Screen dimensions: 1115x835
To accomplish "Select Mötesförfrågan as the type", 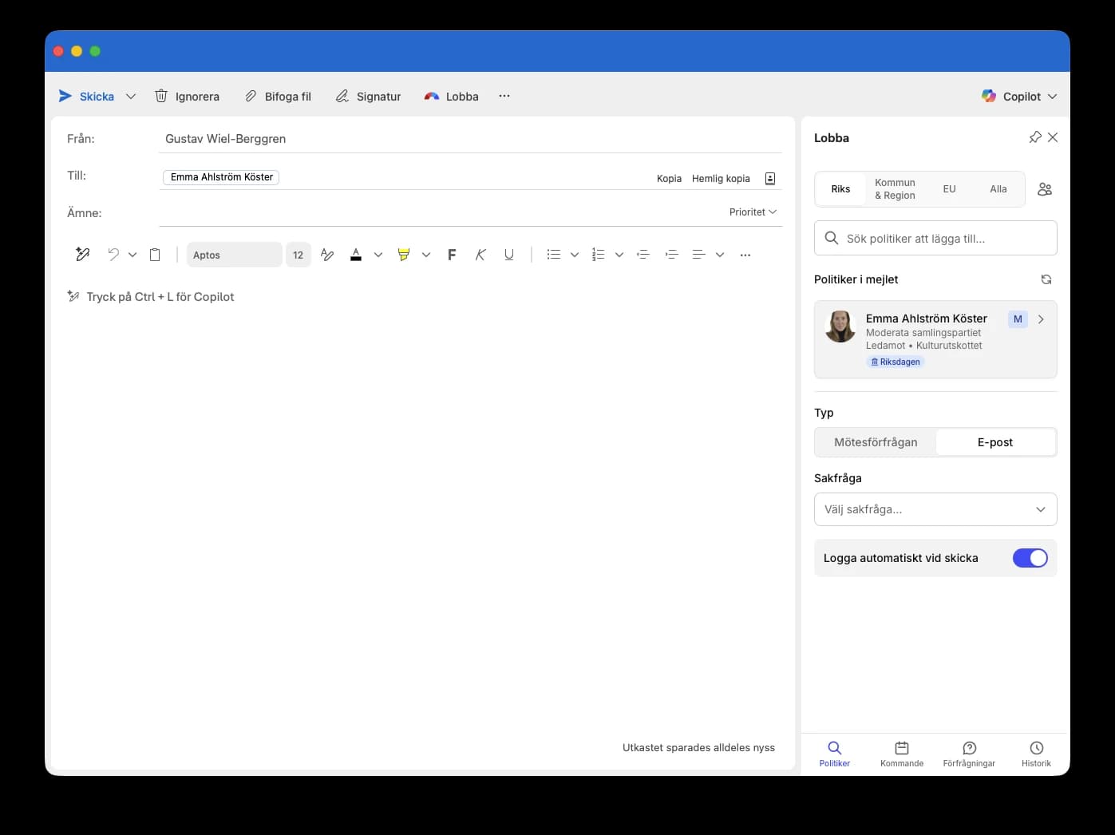I will tap(876, 442).
